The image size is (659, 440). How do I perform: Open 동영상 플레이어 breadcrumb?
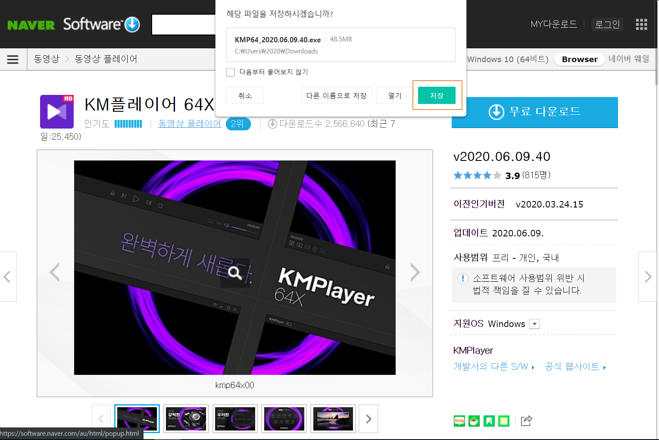(x=106, y=59)
